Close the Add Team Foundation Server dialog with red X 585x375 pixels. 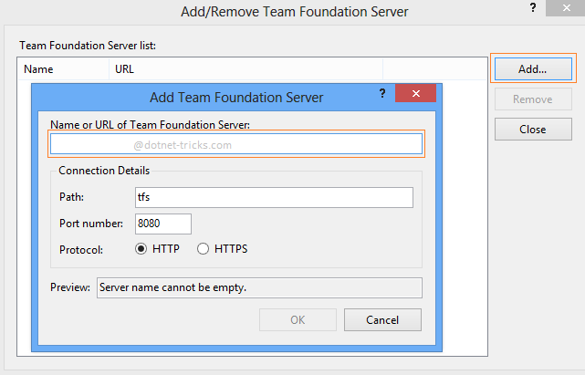pyautogui.click(x=415, y=95)
